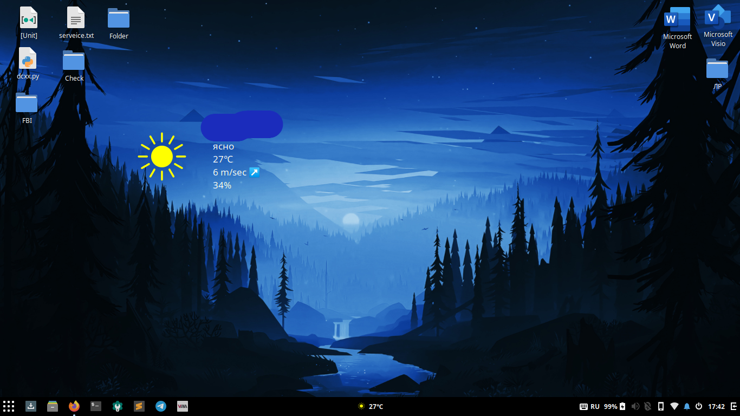Open the Wi-Fi network tray menu
This screenshot has width=740, height=416.
[x=674, y=406]
